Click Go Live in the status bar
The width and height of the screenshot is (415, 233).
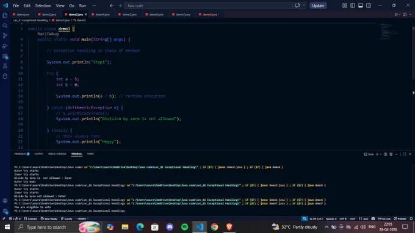[384, 219]
